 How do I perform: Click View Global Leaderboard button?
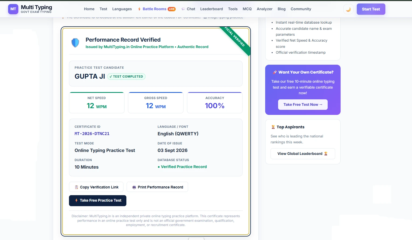click(x=303, y=154)
